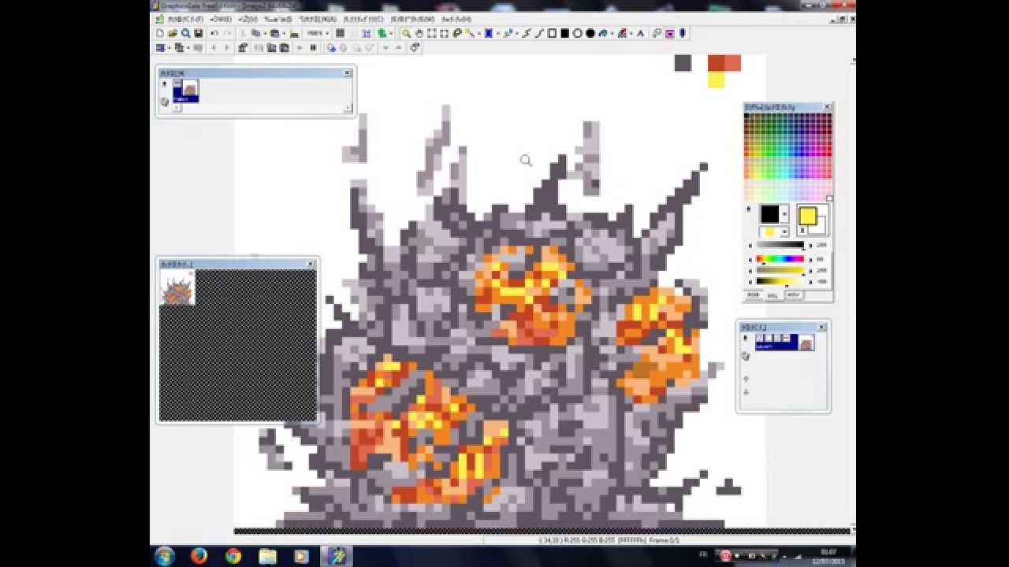Screen dimensions: 1009x567
Task: Play the animation preview
Action: (x=300, y=48)
